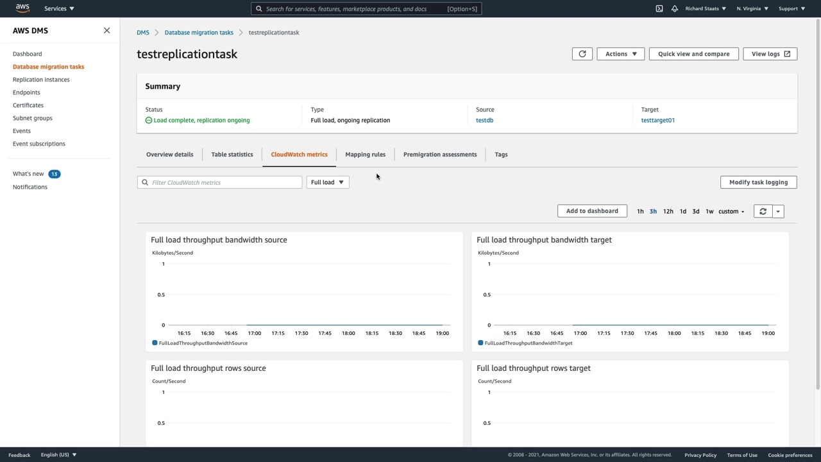Expand the Services menu
Screen dimensions: 821x462
[x=59, y=8]
